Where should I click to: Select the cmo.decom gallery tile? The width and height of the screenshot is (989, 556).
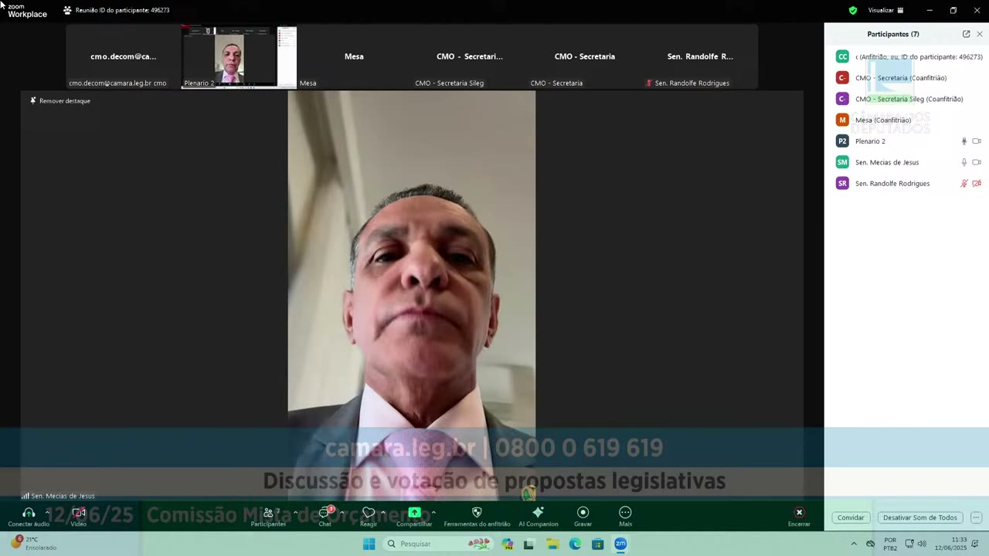point(123,57)
